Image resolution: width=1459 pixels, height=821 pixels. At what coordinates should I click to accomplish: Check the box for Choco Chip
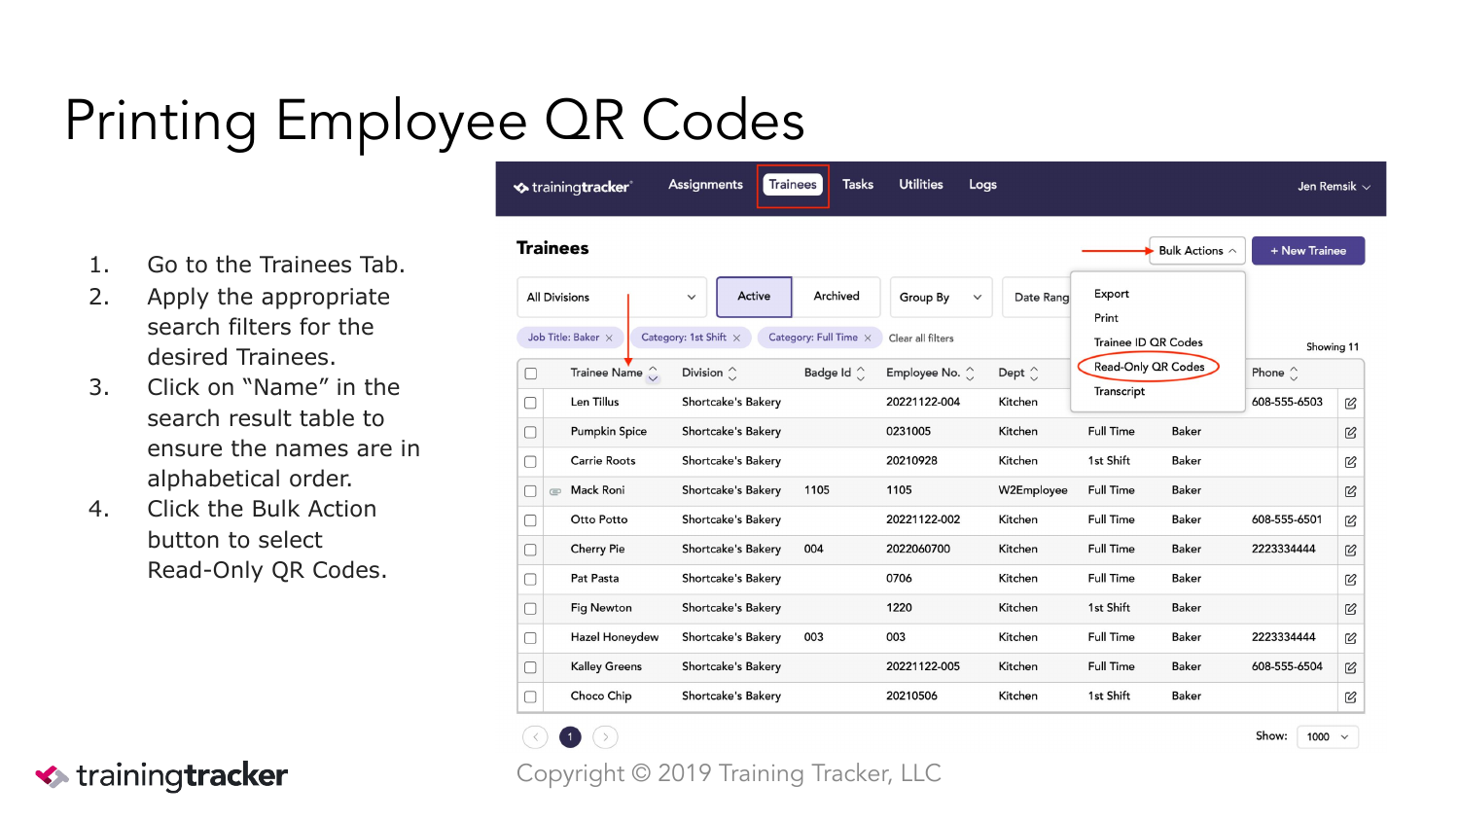[x=530, y=696]
